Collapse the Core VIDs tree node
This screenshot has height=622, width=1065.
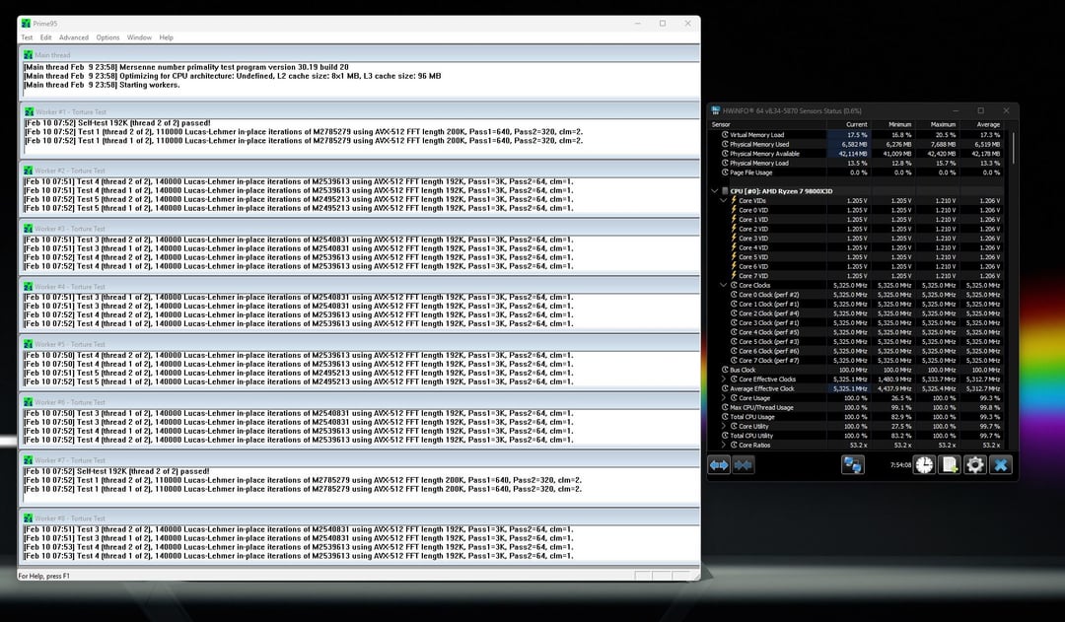pos(723,200)
